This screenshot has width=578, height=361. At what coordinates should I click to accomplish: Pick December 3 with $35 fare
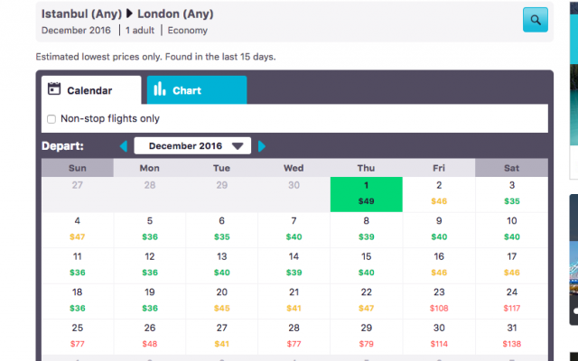(x=511, y=194)
